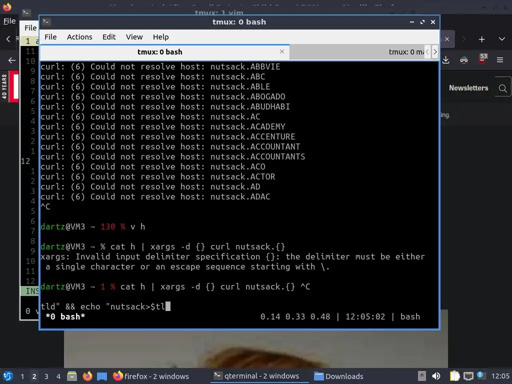512x384 pixels.
Task: Launch file manager from taskbar quicklaunch
Action: (72, 376)
